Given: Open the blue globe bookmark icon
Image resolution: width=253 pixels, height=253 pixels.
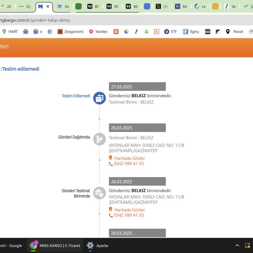Looking at the screenshot, I should (x=50, y=32).
